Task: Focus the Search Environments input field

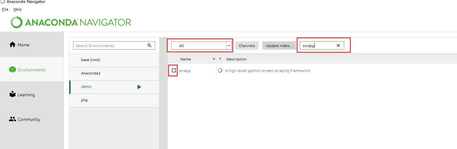Action: click(109, 46)
